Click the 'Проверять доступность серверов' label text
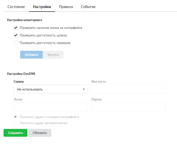The width and height of the screenshot is (177, 144). [x=45, y=43]
